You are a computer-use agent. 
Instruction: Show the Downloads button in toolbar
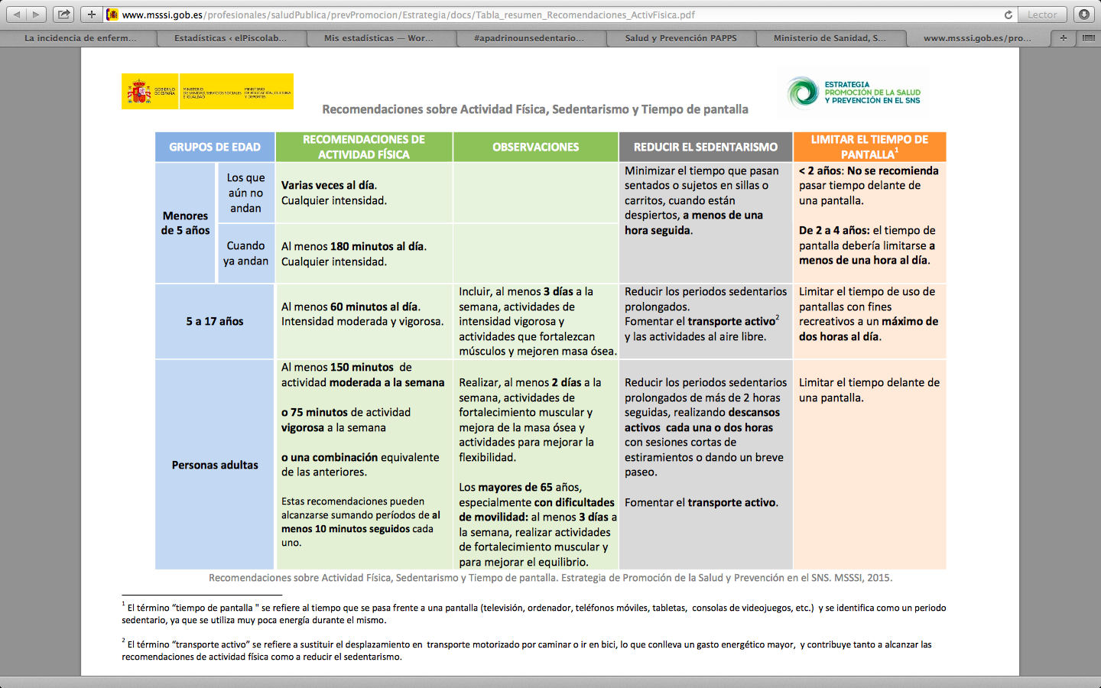point(1083,15)
